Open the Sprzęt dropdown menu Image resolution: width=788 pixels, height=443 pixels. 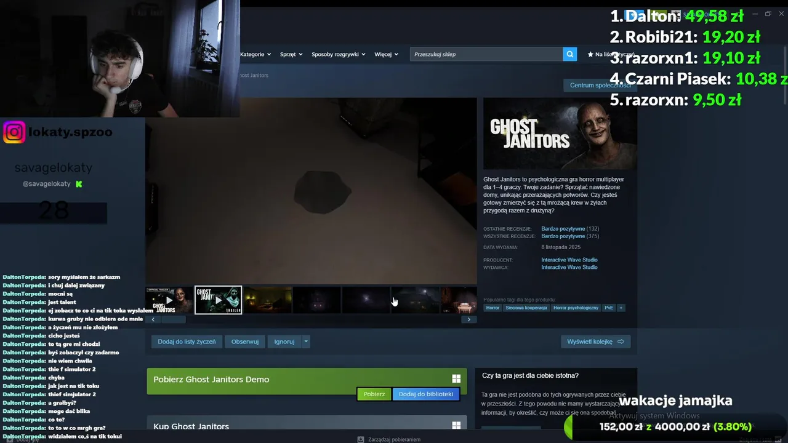point(291,54)
